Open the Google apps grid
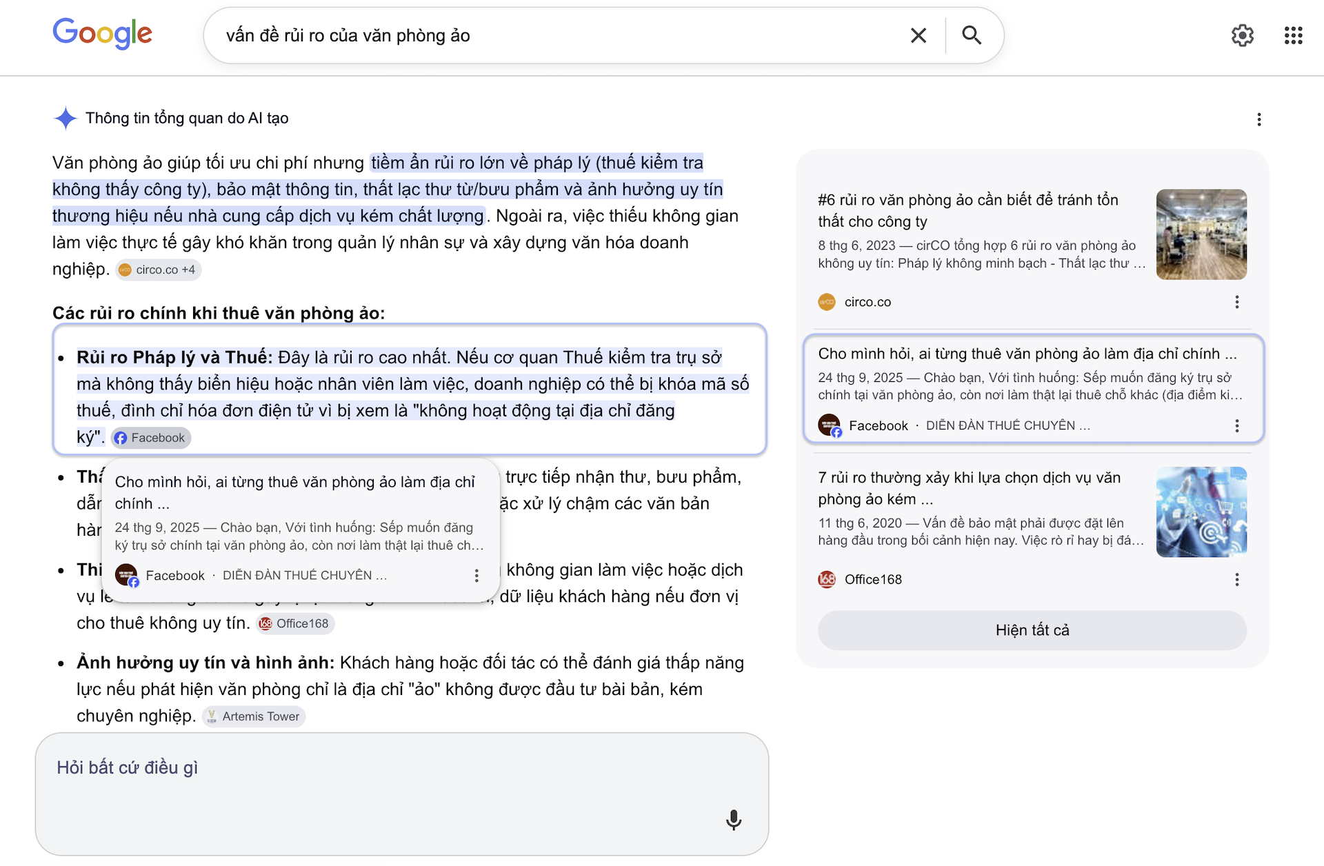Viewport: 1324px width, 866px height. [x=1293, y=35]
